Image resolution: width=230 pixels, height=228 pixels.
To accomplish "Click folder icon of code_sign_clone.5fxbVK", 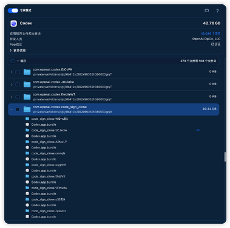I will 27,176.
